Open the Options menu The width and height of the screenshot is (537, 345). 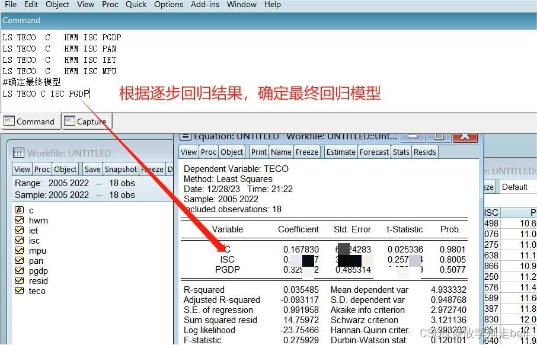coord(168,5)
